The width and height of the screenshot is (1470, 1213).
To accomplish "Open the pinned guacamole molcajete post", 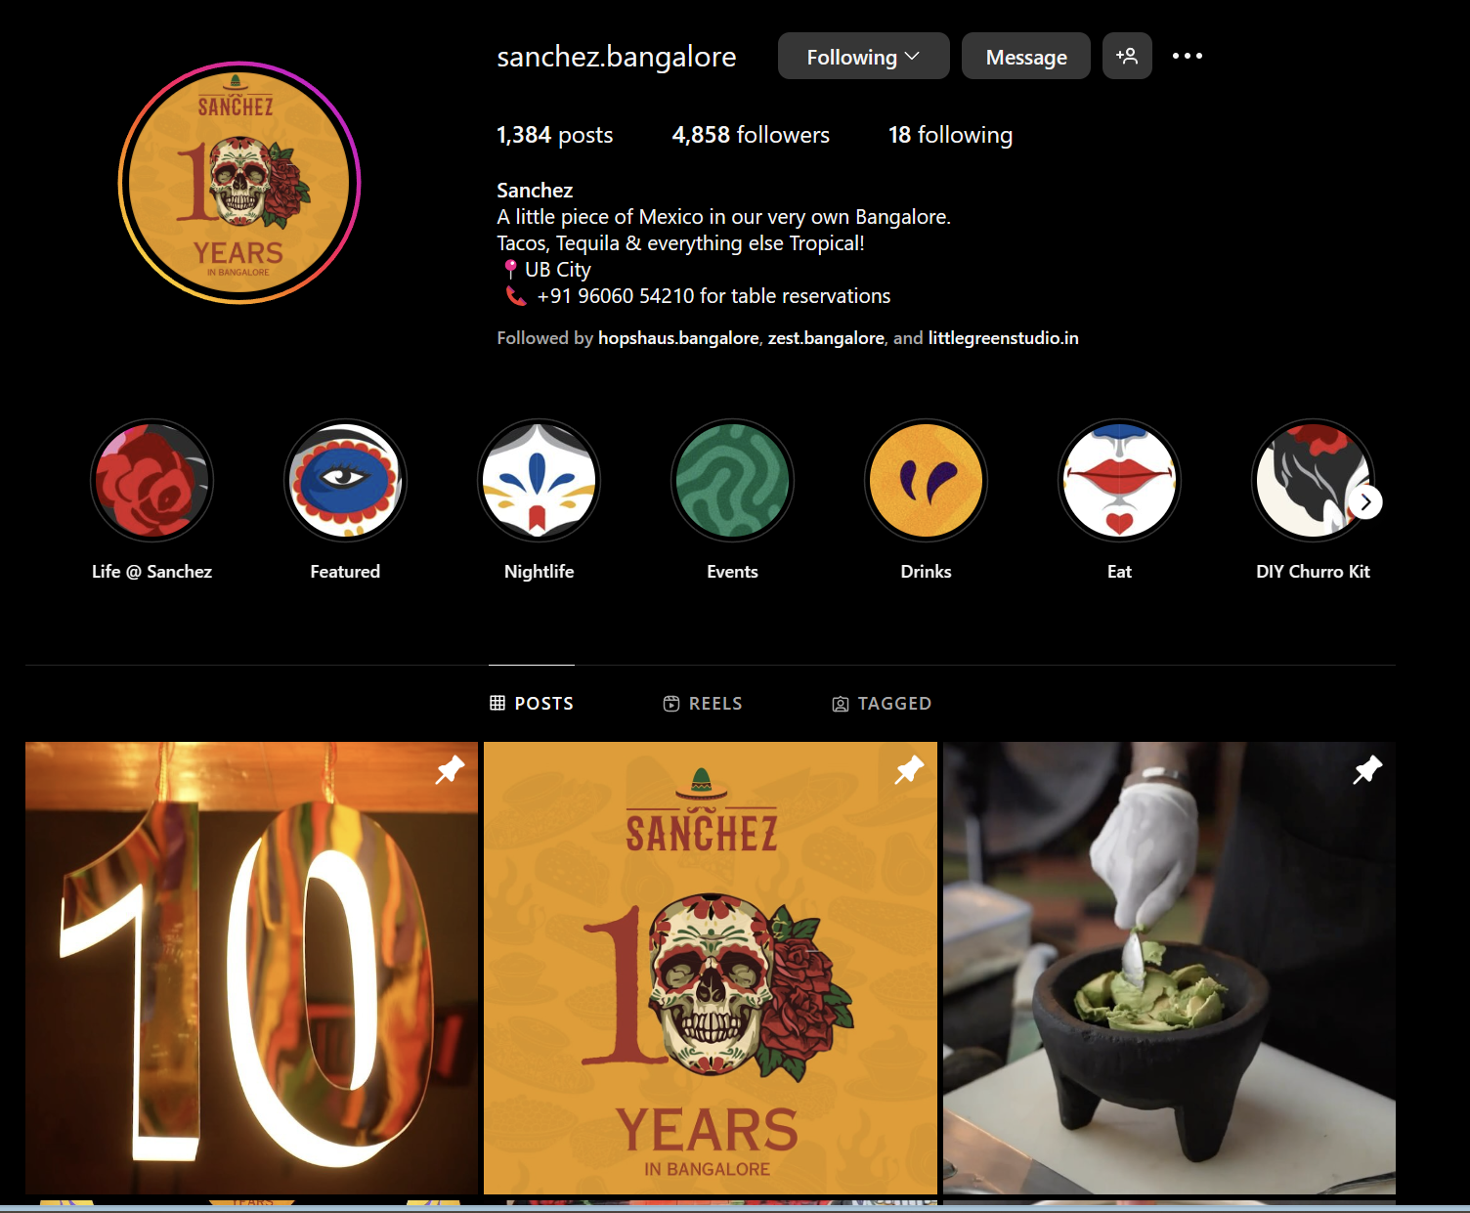I will click(1169, 968).
